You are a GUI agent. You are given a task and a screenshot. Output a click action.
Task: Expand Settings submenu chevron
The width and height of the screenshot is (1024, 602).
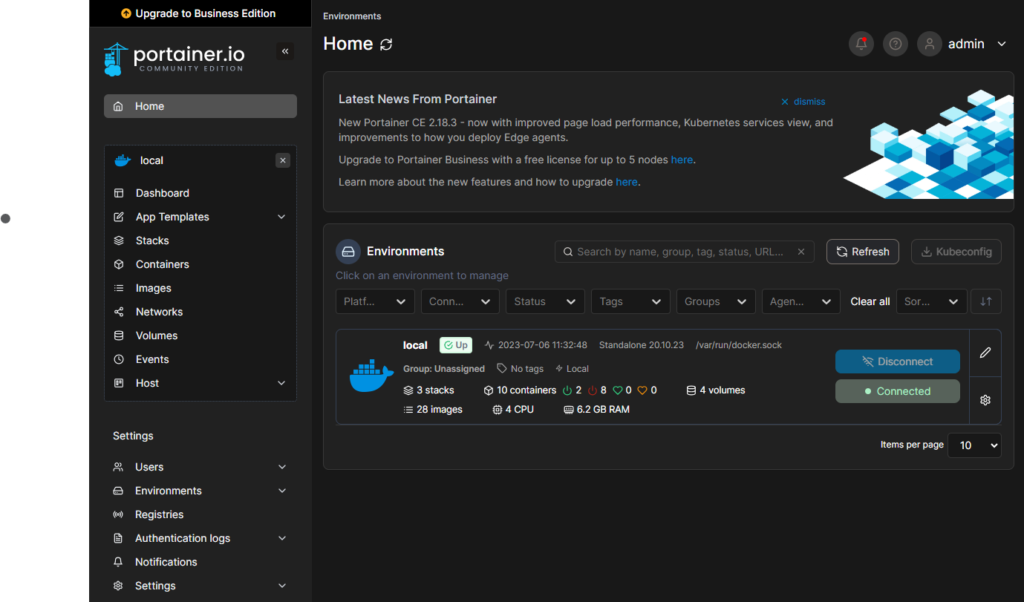282,586
